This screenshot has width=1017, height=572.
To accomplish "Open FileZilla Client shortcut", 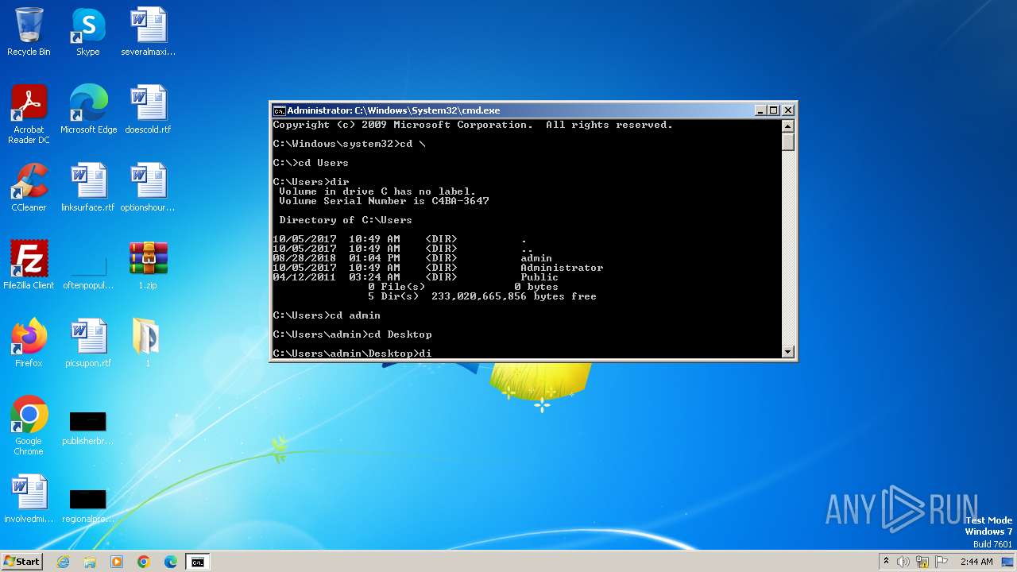I will click(x=29, y=265).
